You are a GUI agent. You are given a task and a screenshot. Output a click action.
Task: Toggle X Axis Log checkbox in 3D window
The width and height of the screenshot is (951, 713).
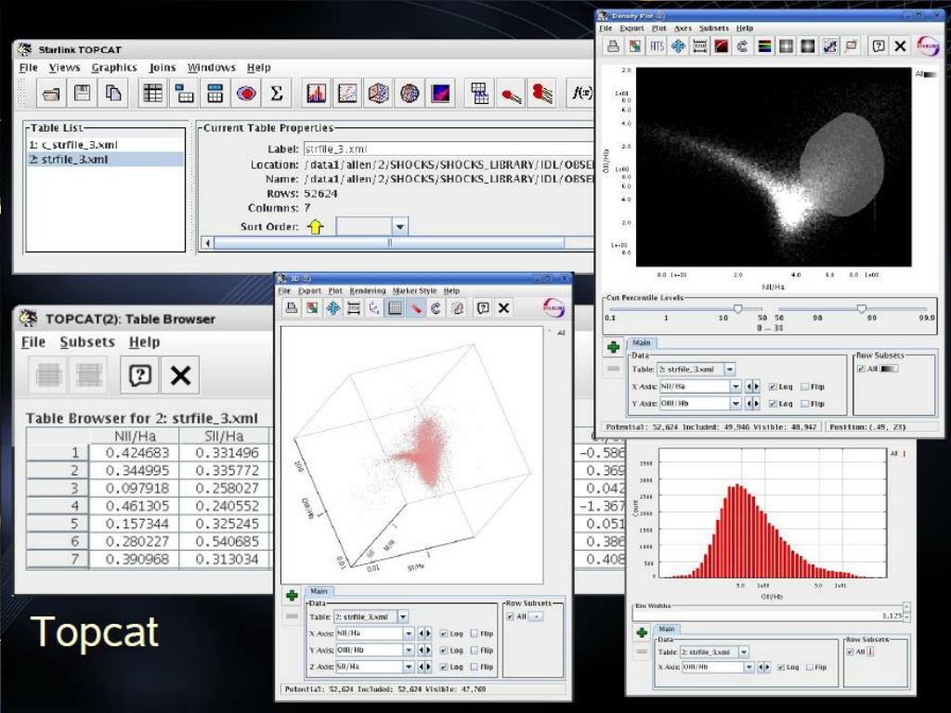443,633
